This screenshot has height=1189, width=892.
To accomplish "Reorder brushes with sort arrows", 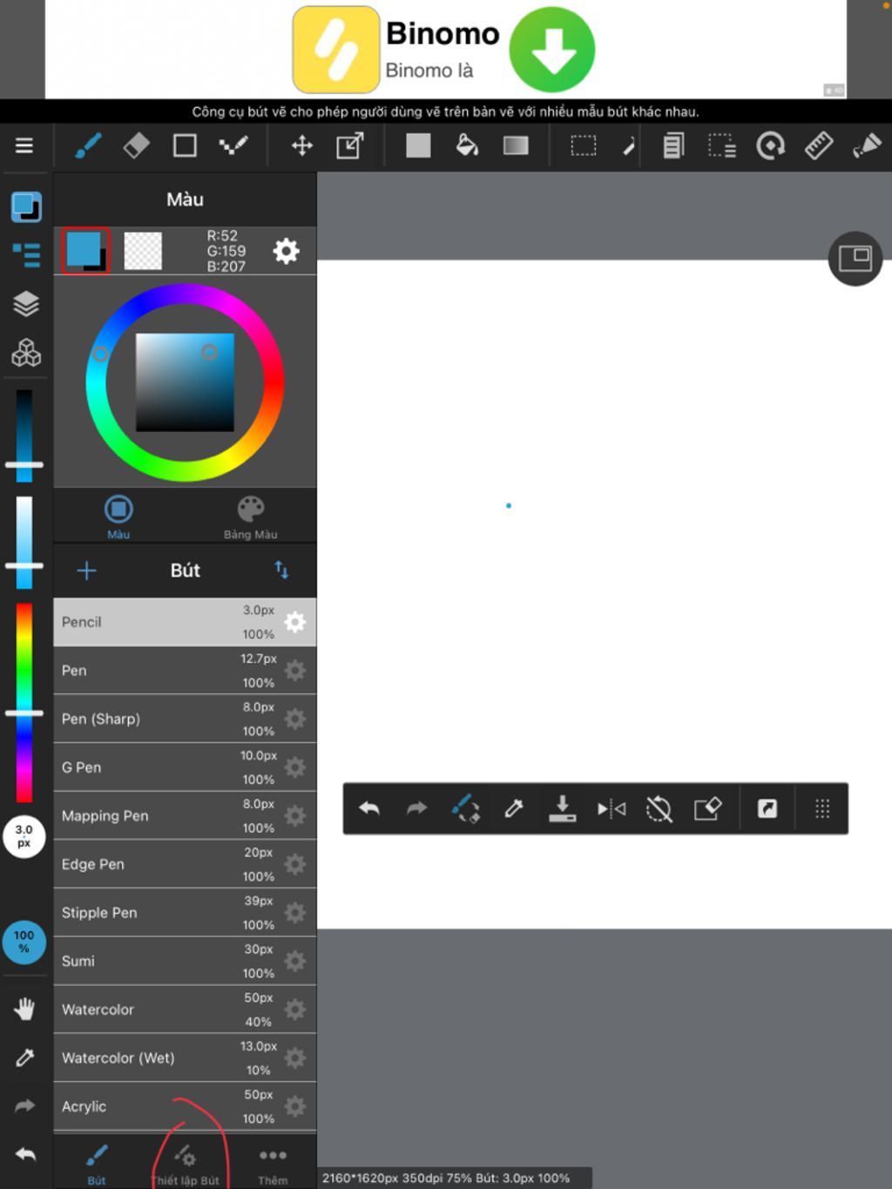I will click(x=281, y=570).
